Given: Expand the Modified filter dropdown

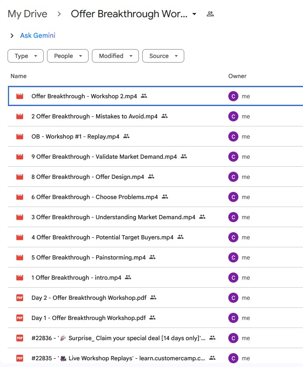Looking at the screenshot, I should point(115,56).
